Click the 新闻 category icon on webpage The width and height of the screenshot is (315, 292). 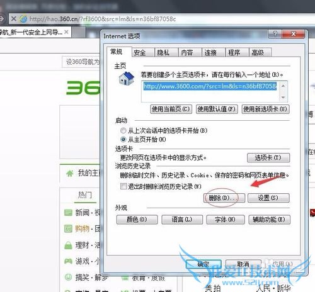[68, 213]
